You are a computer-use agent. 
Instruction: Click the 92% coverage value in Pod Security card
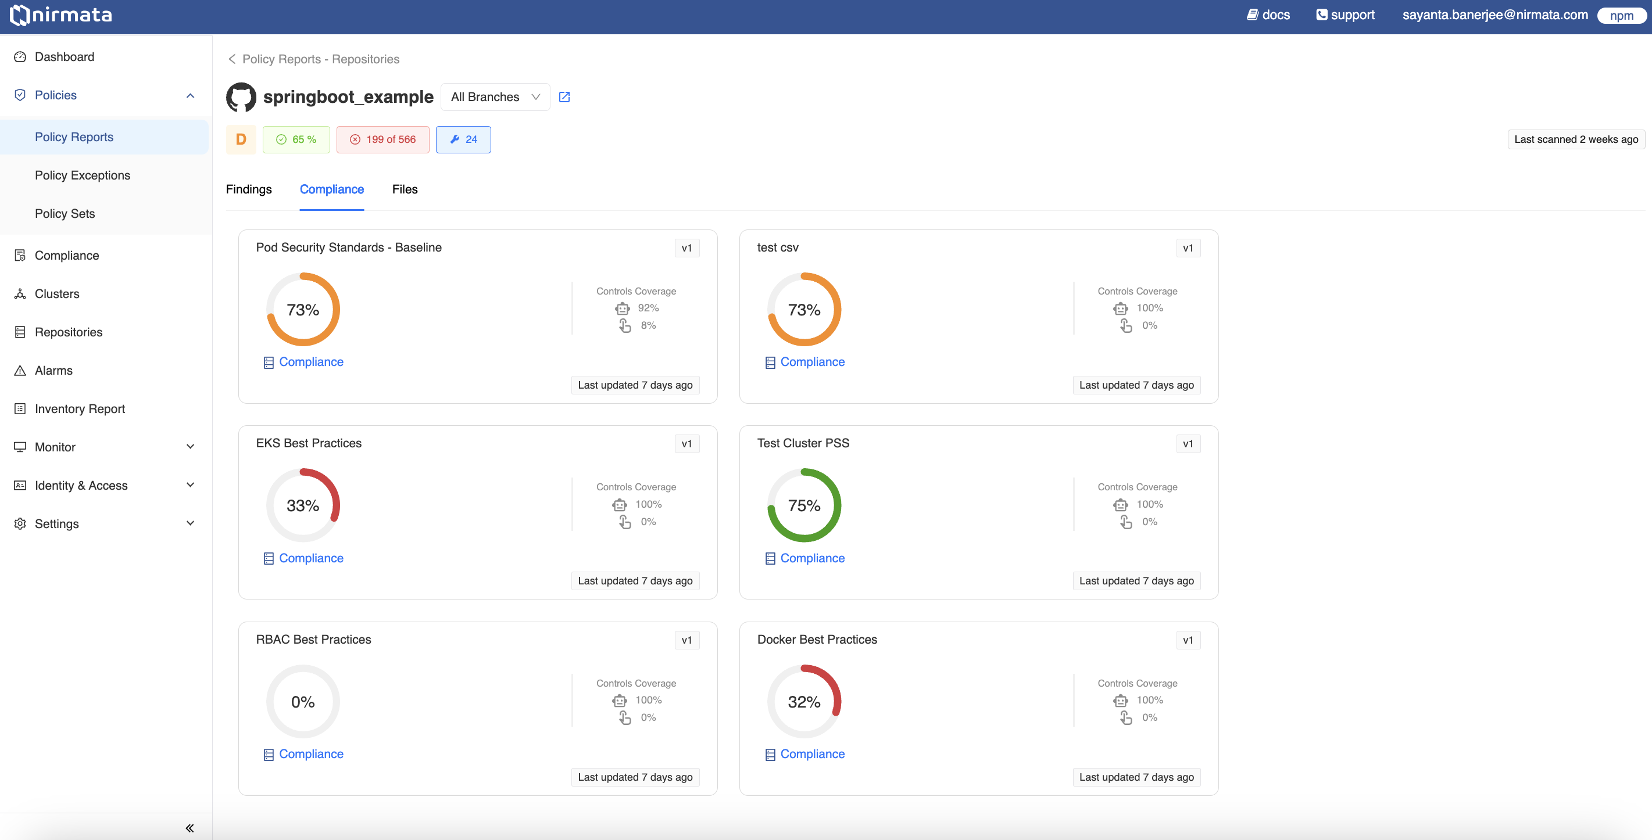click(648, 308)
